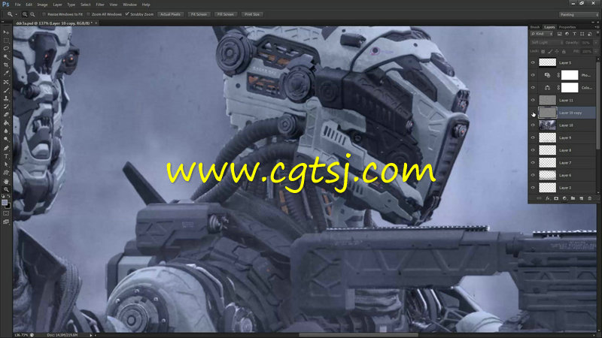Image resolution: width=602 pixels, height=338 pixels.
Task: Select the Magic Wand tool
Action: tap(6, 57)
